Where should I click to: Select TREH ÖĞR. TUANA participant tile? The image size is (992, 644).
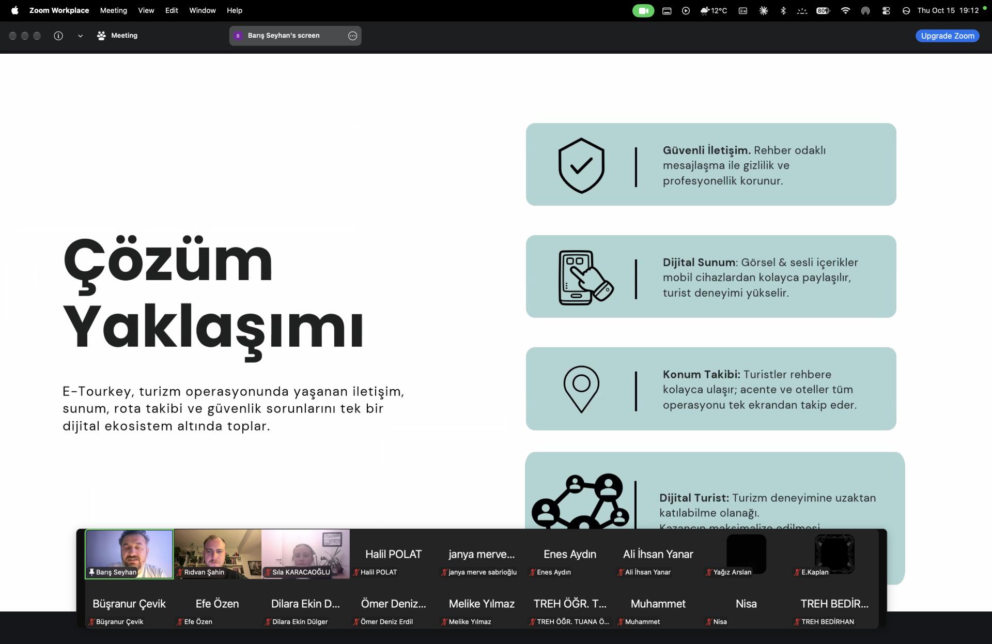tap(570, 604)
